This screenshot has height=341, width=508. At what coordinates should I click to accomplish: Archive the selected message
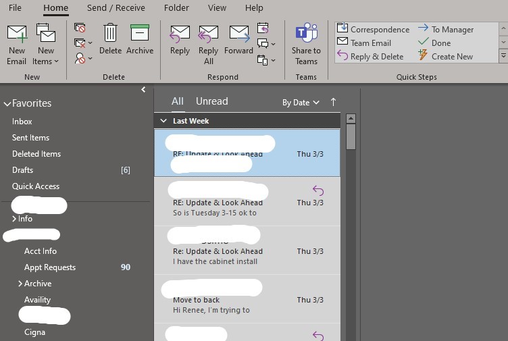pyautogui.click(x=140, y=39)
